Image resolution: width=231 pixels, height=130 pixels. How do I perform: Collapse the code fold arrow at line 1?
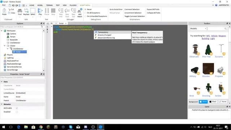click(x=52, y=26)
